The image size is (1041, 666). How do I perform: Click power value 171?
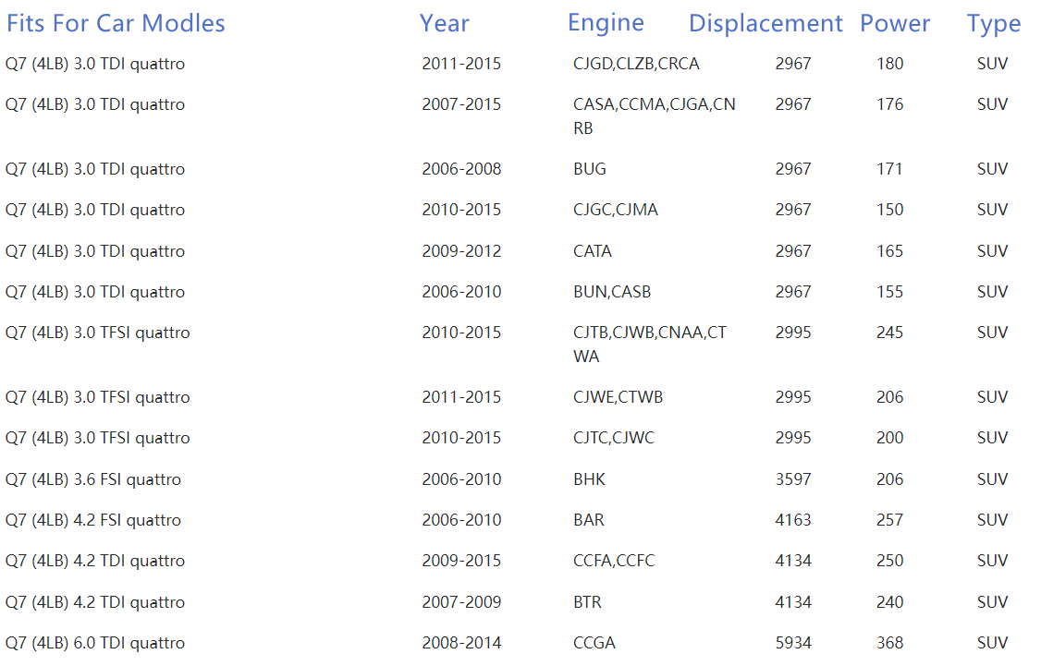[x=889, y=169]
